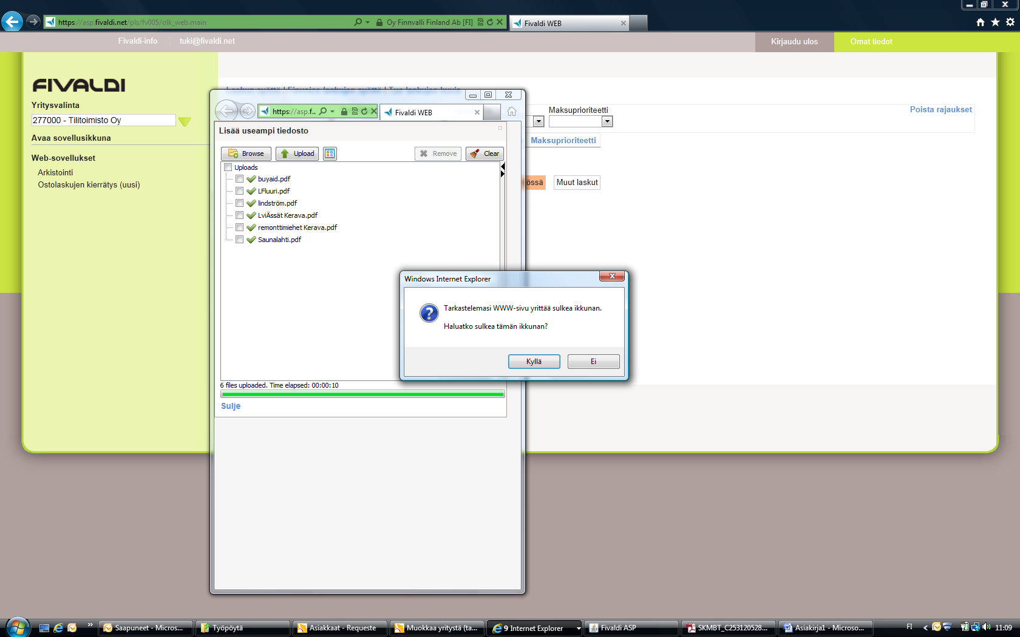Click the search icon in popup address bar
The width and height of the screenshot is (1020, 637).
coord(323,112)
